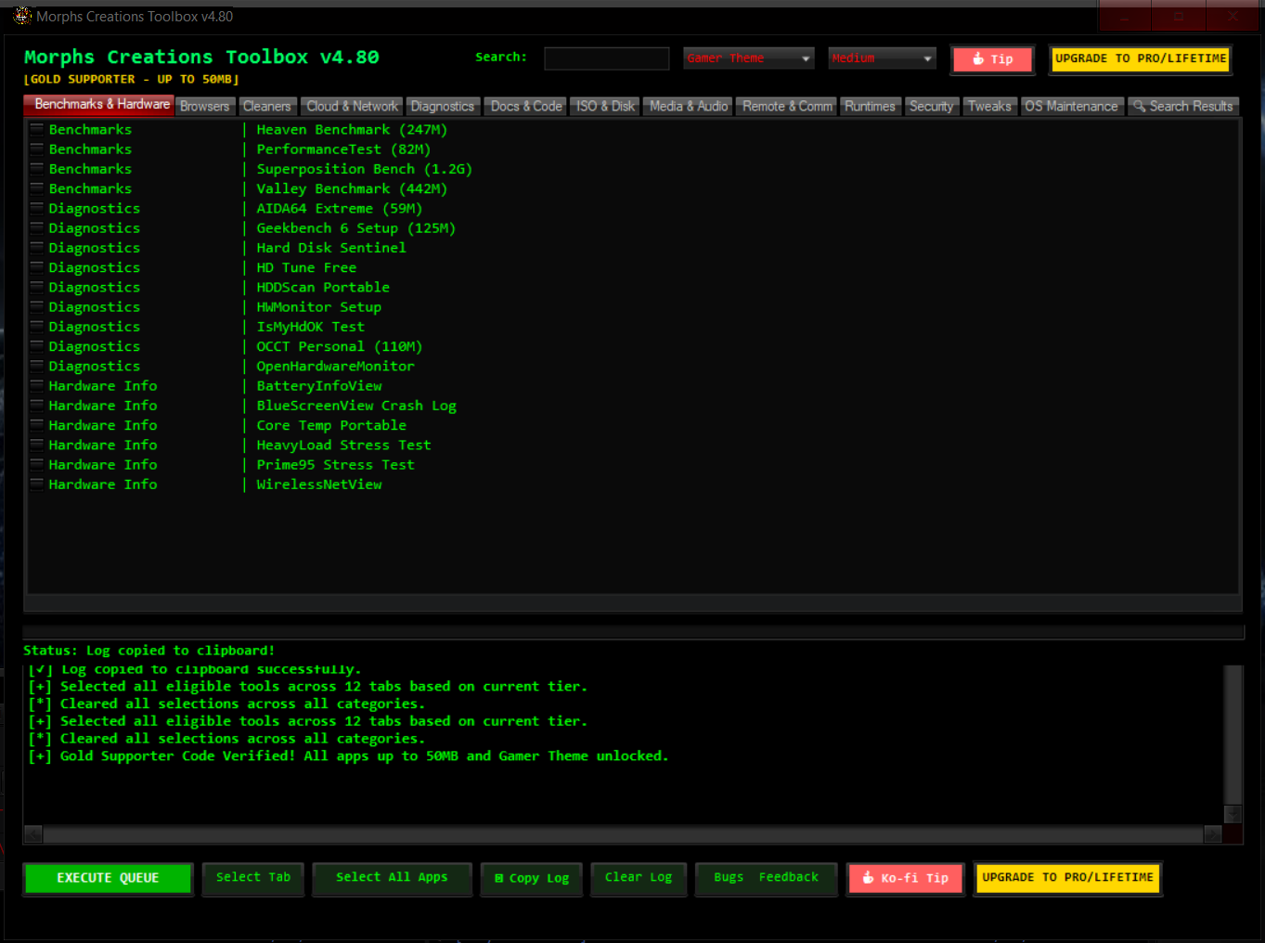Image resolution: width=1265 pixels, height=943 pixels.
Task: Focus the Search input field
Action: [606, 58]
